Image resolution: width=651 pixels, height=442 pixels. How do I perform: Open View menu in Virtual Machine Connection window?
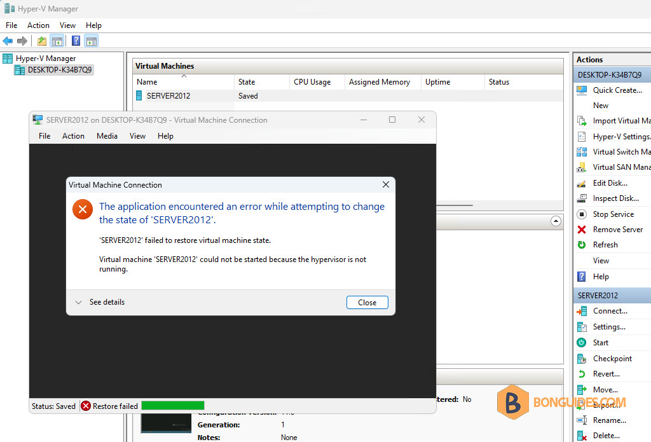(137, 136)
